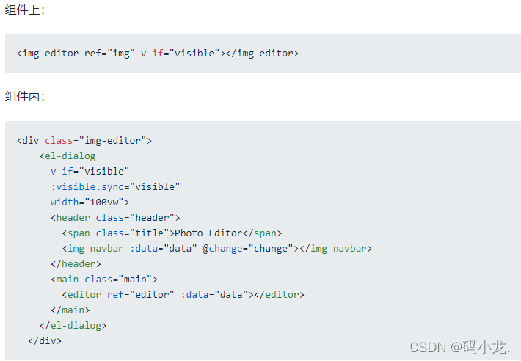Click the opening img-editor tag in first snippet
Viewport: 521px width, 361px height.
(48, 54)
